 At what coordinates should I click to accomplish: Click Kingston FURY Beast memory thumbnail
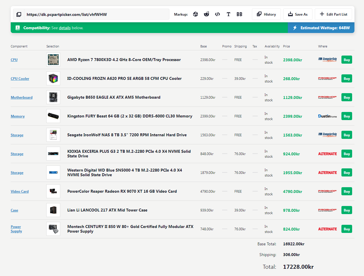coord(53,116)
